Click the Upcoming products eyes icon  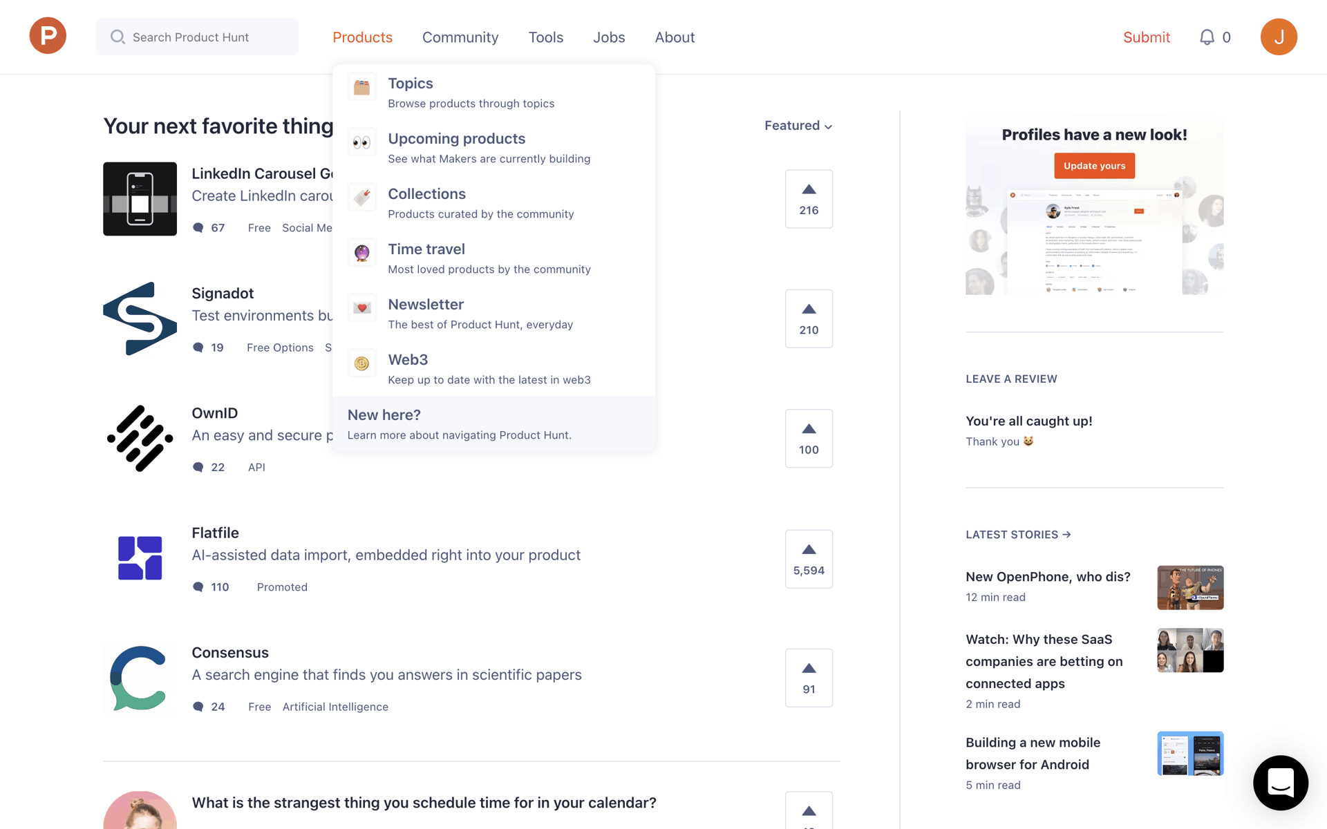click(362, 142)
